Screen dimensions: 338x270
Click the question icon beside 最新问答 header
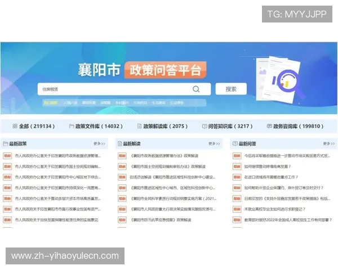[x=235, y=143]
